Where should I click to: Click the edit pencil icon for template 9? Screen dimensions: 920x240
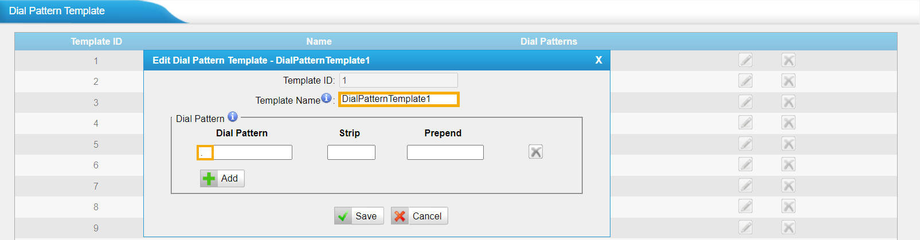click(x=745, y=227)
